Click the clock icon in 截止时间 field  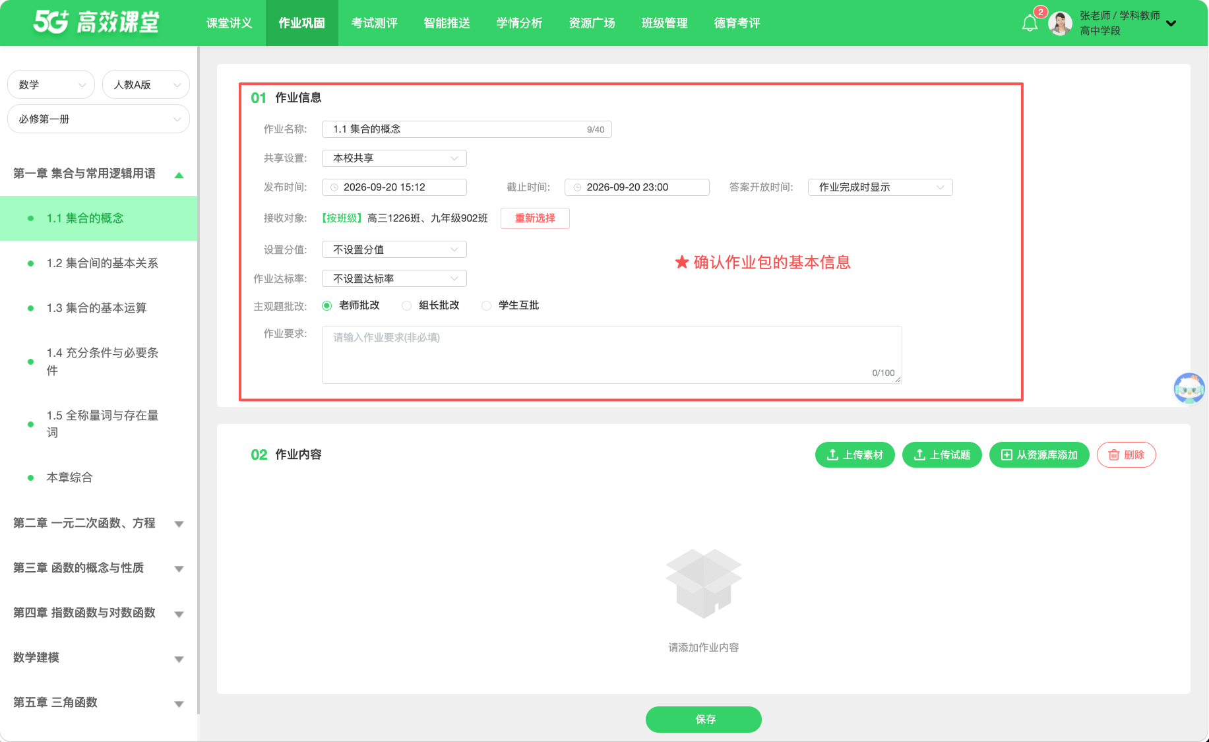pyautogui.click(x=577, y=187)
